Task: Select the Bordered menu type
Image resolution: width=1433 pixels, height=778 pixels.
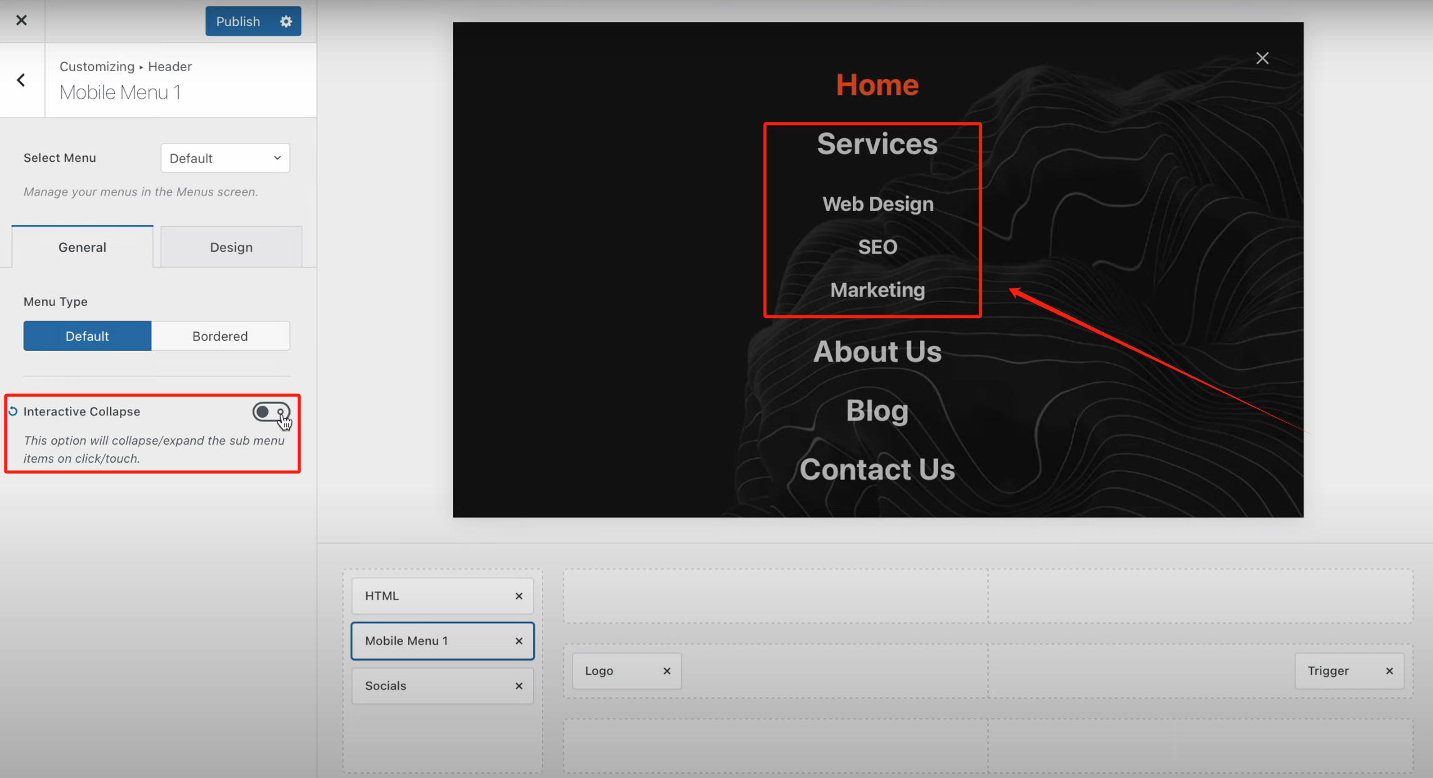Action: pyautogui.click(x=220, y=336)
